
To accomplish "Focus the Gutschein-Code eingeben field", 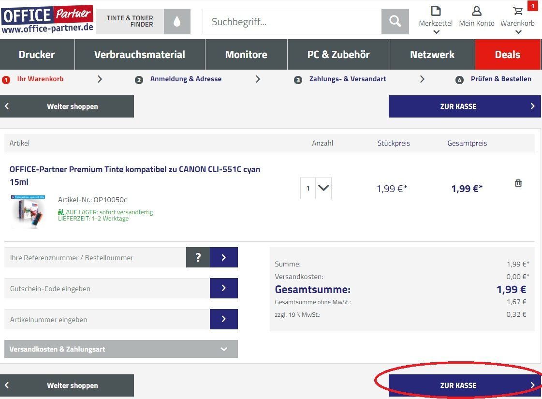I will [107, 288].
